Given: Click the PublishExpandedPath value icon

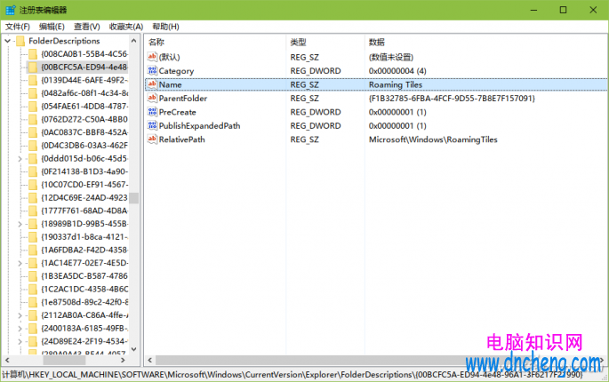Looking at the screenshot, I should (x=151, y=125).
